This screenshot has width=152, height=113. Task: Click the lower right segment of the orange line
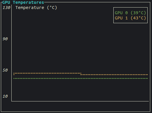(x=114, y=75)
